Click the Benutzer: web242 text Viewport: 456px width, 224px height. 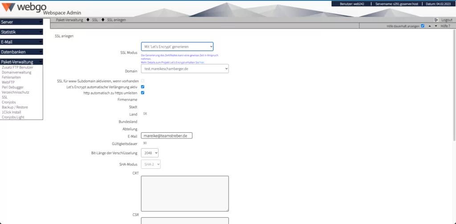[352, 4]
